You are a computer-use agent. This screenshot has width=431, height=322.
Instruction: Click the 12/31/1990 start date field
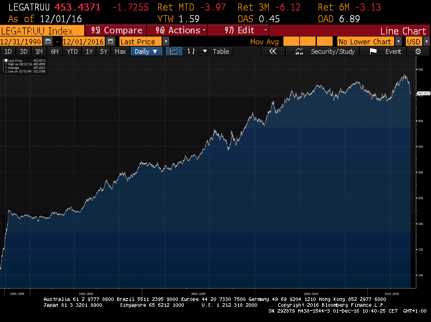[x=21, y=41]
